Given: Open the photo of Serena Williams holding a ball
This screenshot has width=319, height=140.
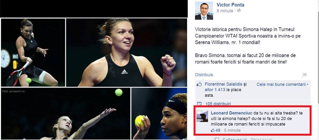Looking at the screenshot, I should (x=159, y=113).
